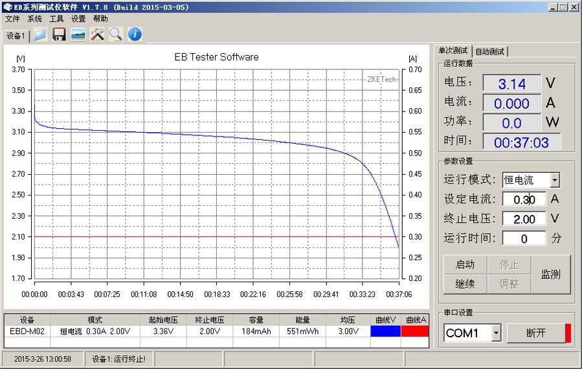Open the hammer and wrench tools icon

click(97, 34)
